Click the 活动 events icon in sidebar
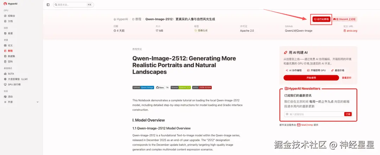Viewport: 380px width, 155px height. [x=5, y=97]
